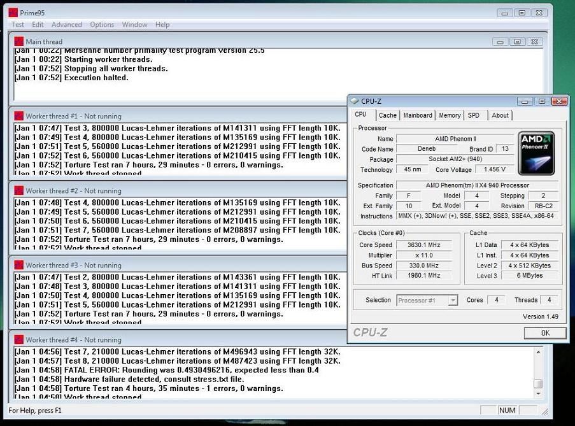Click the Bus Speed 330.0 MHz value

(x=424, y=266)
